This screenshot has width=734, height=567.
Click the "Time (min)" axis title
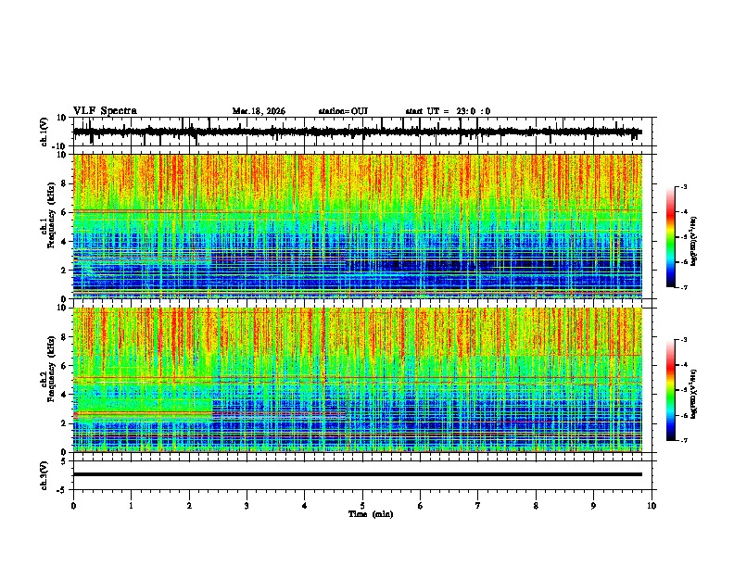371,514
